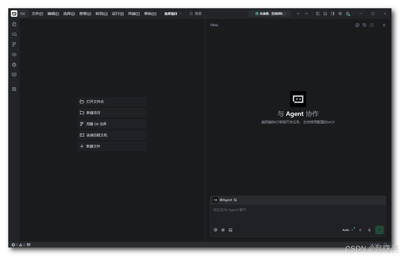Image resolution: width=400 pixels, height=256 pixels.
Task: Click the large Agent robot logo
Action: 298,99
